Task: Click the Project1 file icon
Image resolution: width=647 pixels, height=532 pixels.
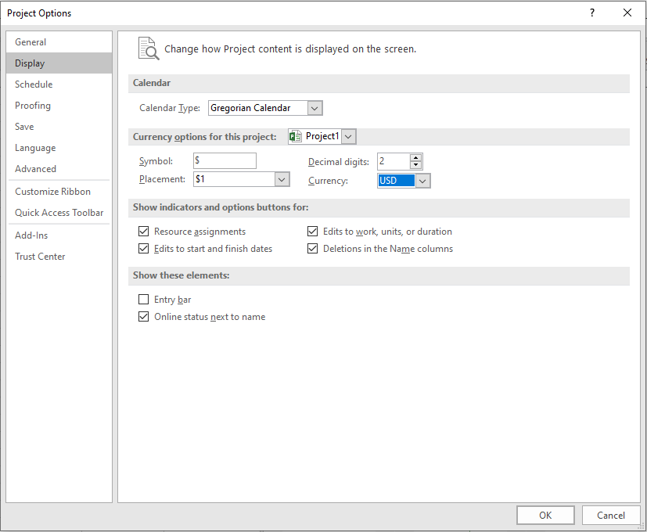Action: [296, 136]
